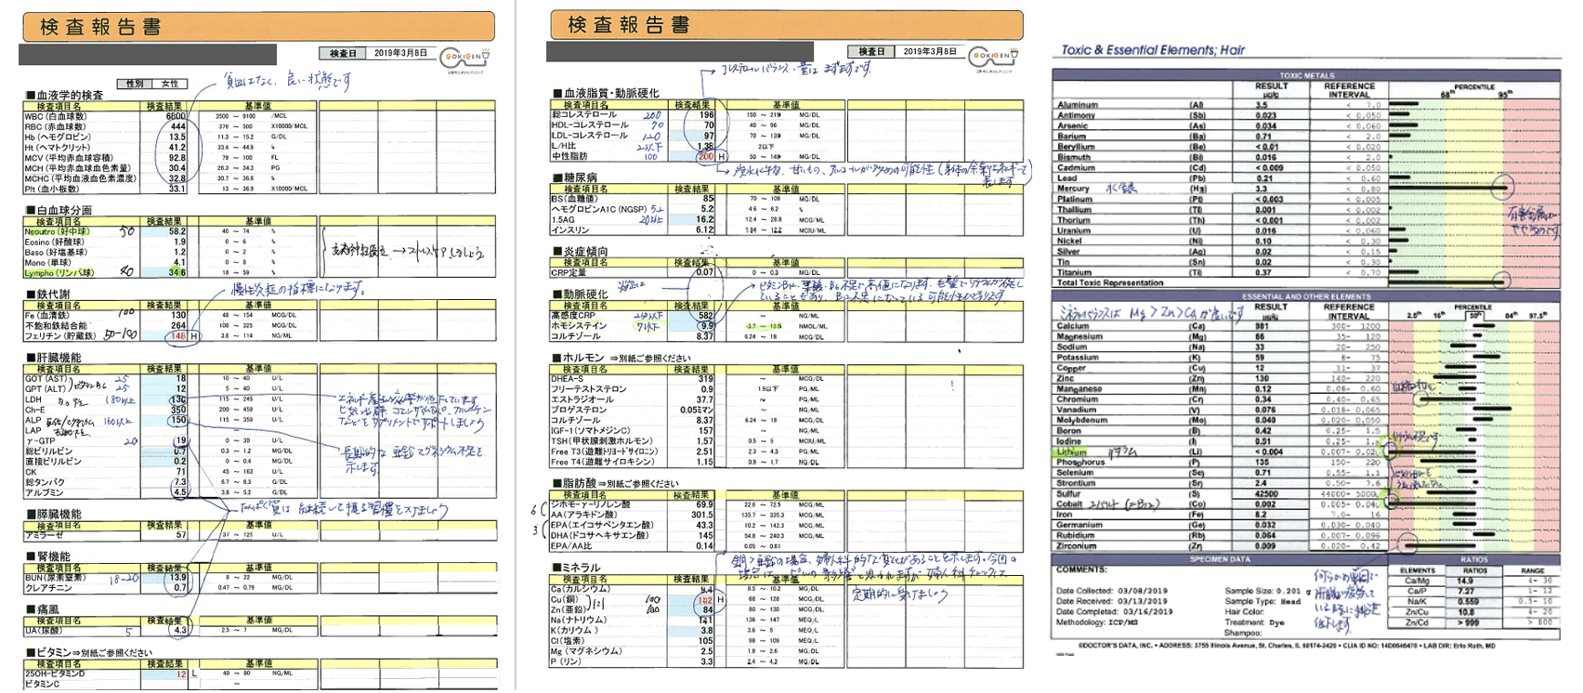Screen dimensions: 1583x693
Task: Click the ■肝臓機能 section heading
Action: pos(53,357)
